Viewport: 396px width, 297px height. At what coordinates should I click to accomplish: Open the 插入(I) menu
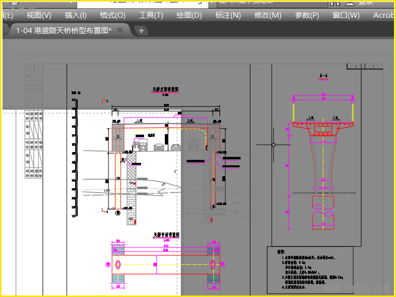click(76, 15)
